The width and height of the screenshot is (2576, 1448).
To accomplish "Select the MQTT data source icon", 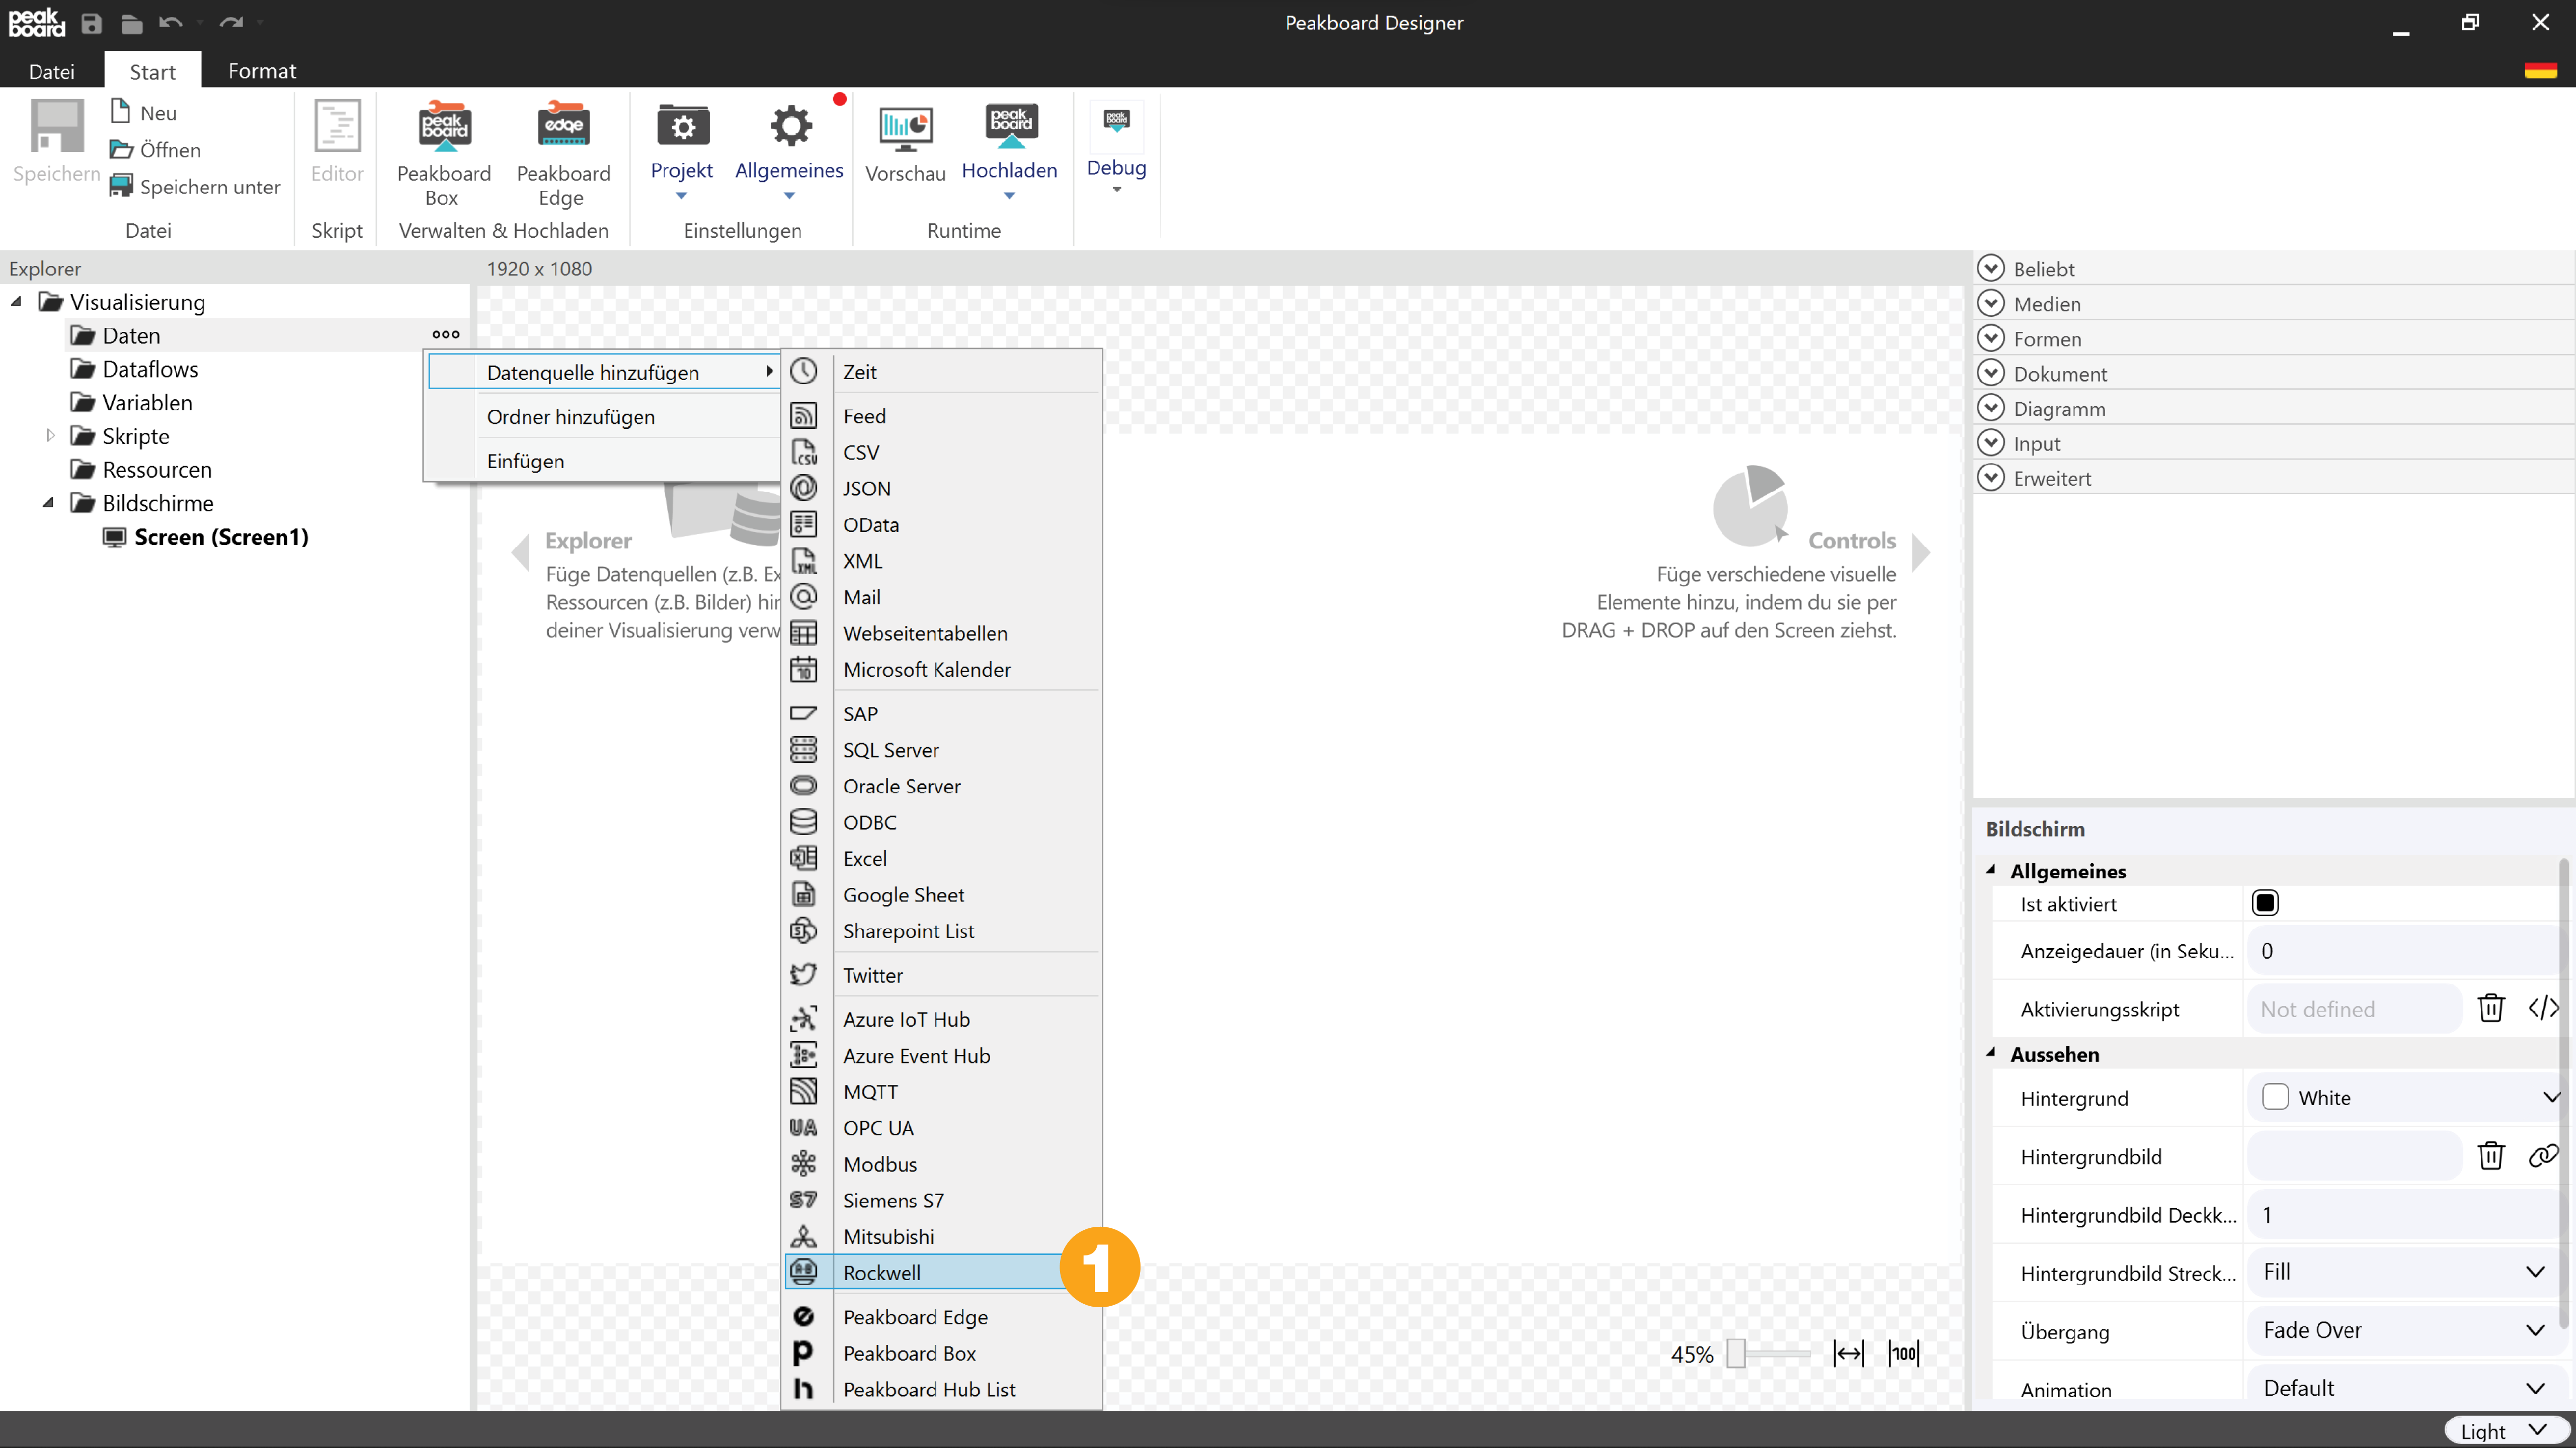I will (x=803, y=1091).
